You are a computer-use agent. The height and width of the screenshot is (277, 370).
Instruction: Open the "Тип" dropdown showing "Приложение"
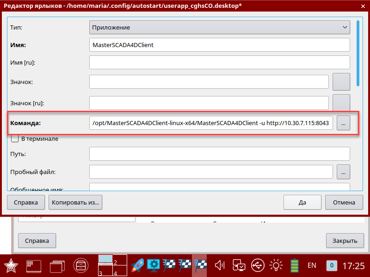click(220, 27)
